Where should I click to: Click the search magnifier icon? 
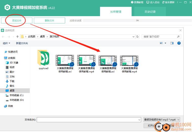178,37
